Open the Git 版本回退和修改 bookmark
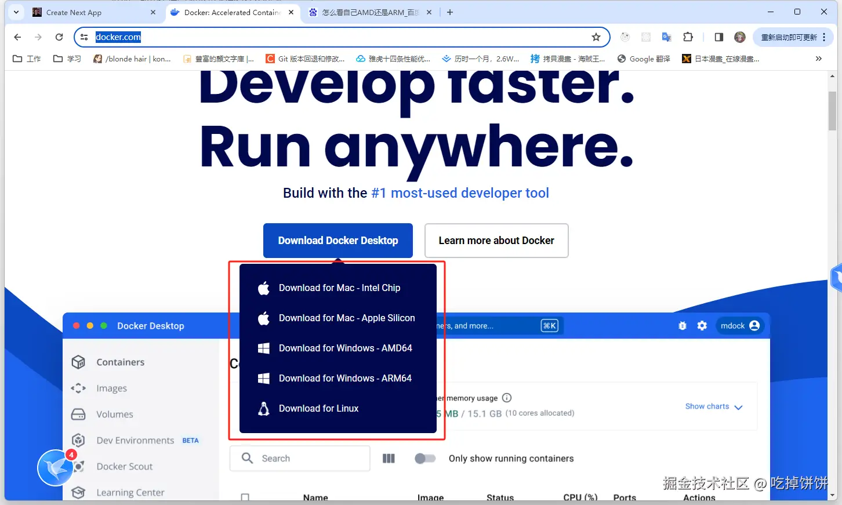 [305, 59]
